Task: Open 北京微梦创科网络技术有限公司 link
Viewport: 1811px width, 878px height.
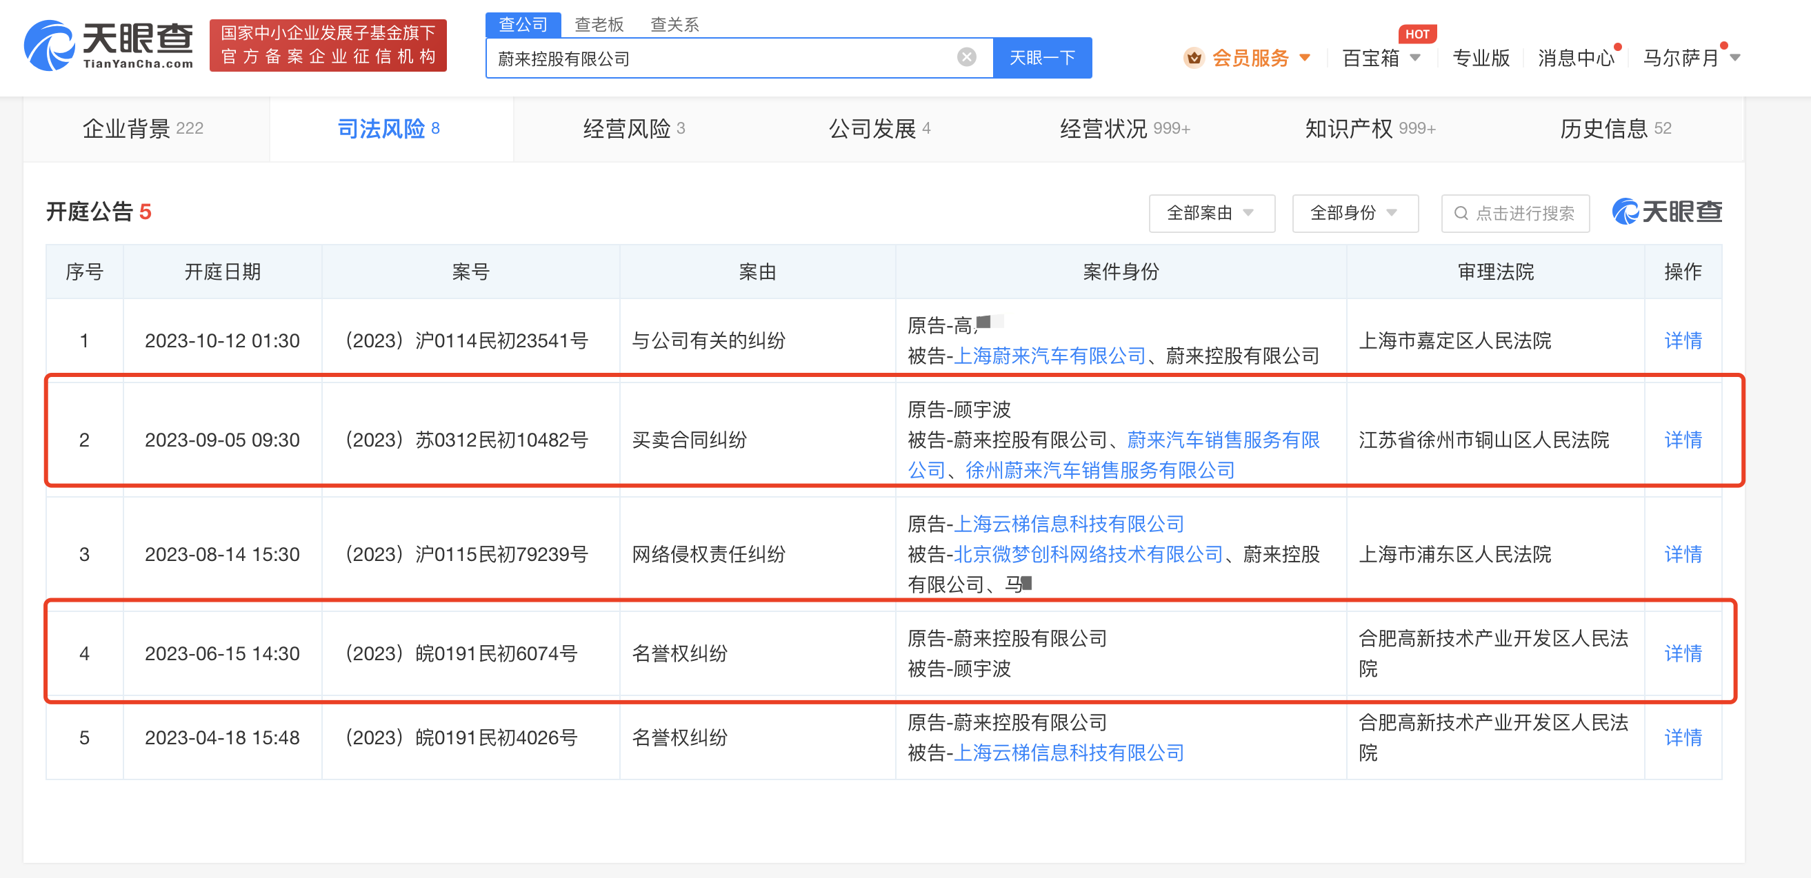Action: click(1088, 554)
